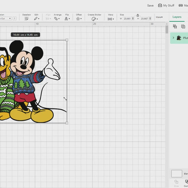The image size is (188, 188).
Task: Click the Duplicate icon in Layers panel
Action: point(183,26)
